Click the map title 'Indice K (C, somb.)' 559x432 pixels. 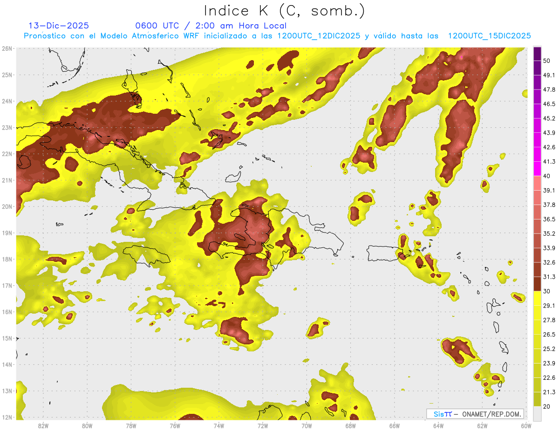tap(285, 11)
